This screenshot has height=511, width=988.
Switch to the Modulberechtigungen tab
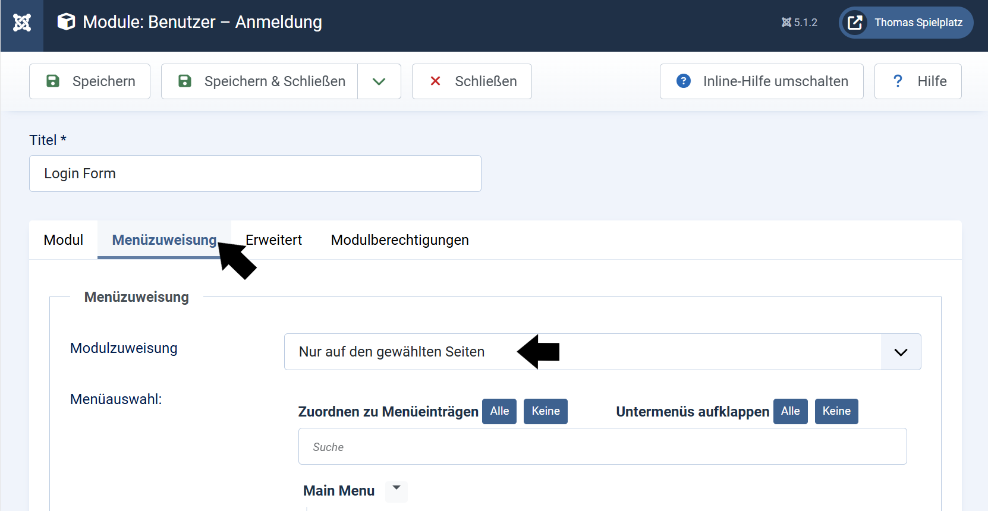point(400,240)
